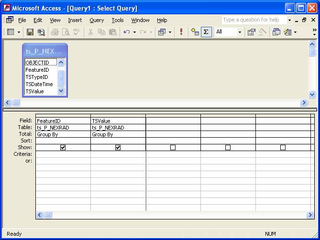
Task: Click the Query Type icon
Action: coord(162,32)
